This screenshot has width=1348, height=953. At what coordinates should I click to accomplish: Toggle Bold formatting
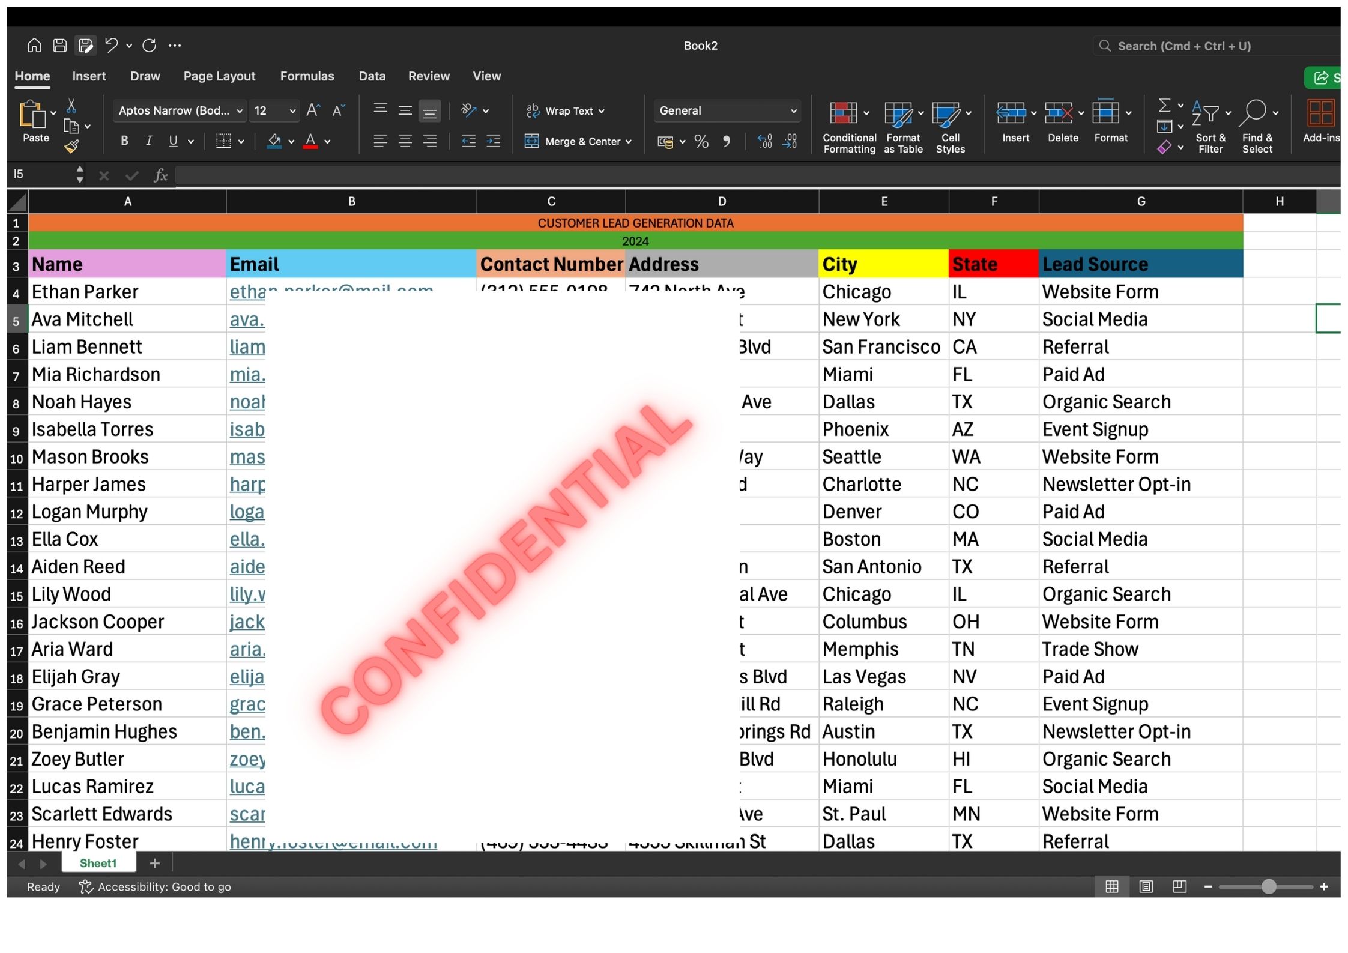tap(124, 141)
